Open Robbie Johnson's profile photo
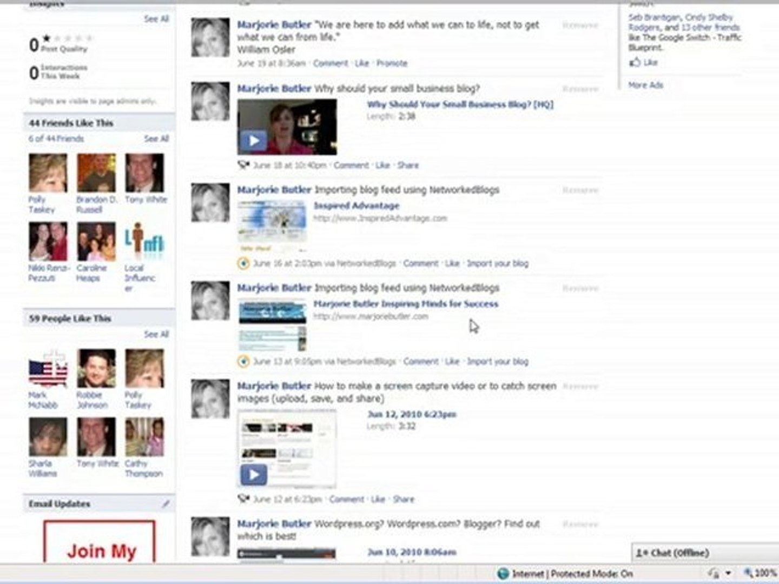The image size is (779, 584). coord(96,369)
